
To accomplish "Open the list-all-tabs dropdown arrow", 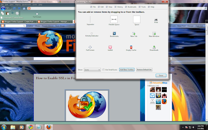I will [x=207, y=21].
